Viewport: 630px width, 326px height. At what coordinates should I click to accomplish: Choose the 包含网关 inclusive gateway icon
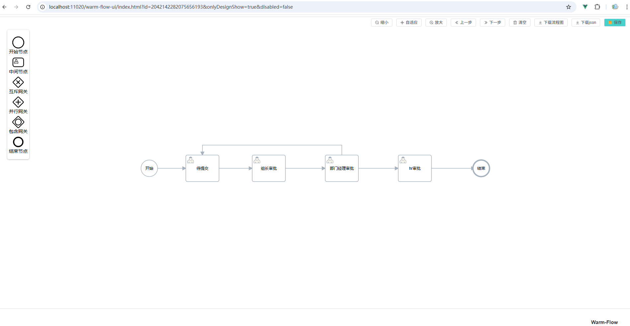pyautogui.click(x=18, y=122)
